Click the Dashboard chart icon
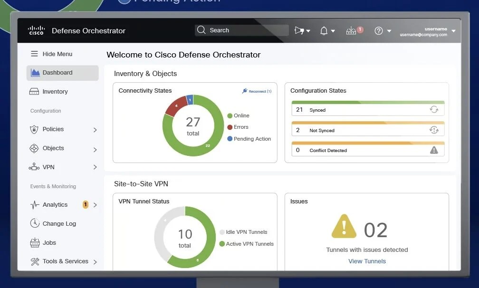Viewport: 479px width, 288px height. pyautogui.click(x=35, y=73)
